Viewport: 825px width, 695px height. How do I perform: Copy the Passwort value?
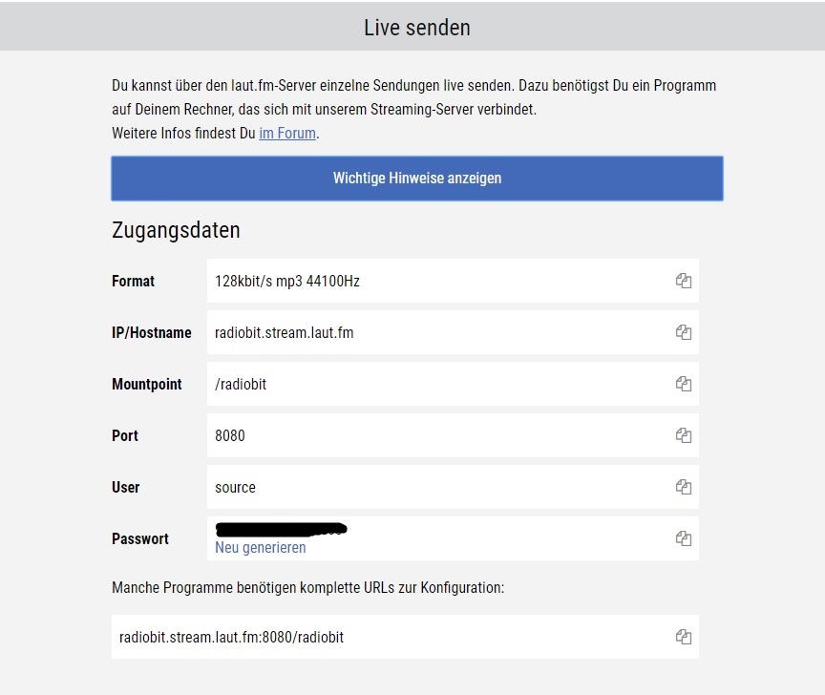tap(684, 538)
